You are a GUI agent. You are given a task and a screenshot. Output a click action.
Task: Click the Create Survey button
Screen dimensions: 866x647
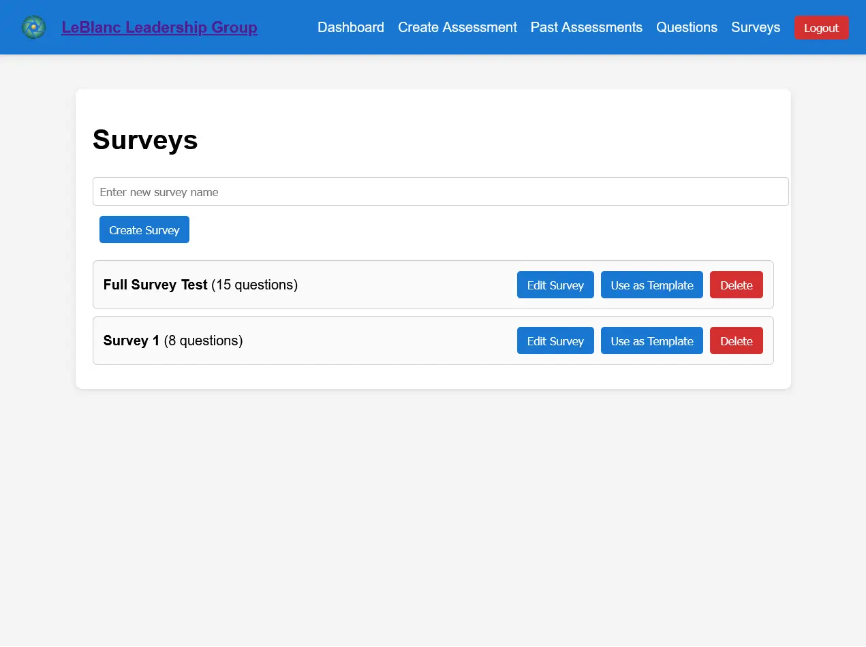coord(144,230)
